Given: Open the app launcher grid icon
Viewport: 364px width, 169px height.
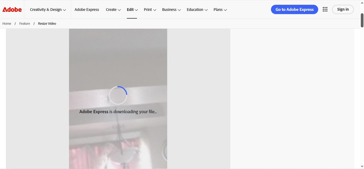Looking at the screenshot, I should (325, 9).
